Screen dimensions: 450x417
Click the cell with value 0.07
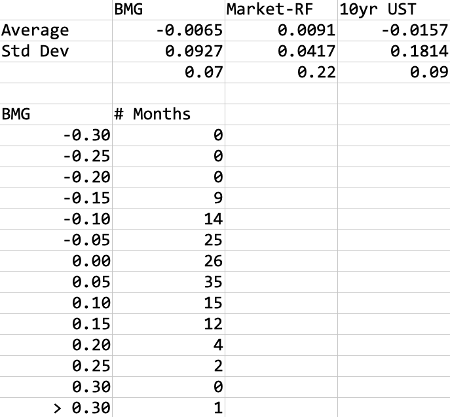pos(168,72)
